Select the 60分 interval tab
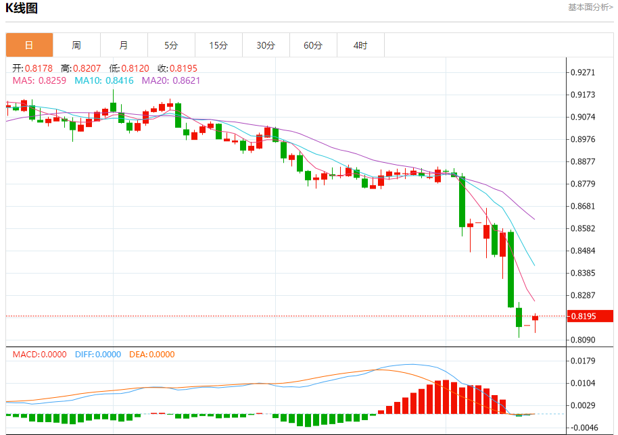This screenshot has width=618, height=435. click(313, 45)
